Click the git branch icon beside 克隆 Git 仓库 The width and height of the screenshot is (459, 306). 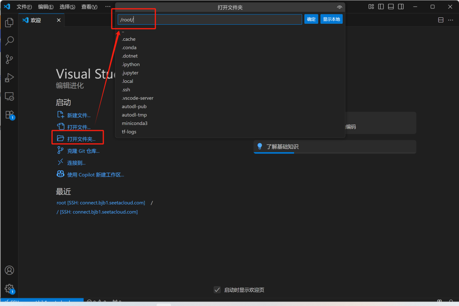[60, 150]
